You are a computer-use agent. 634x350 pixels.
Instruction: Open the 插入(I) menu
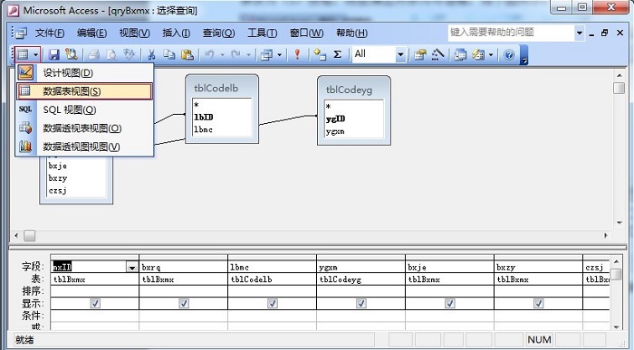click(x=177, y=33)
